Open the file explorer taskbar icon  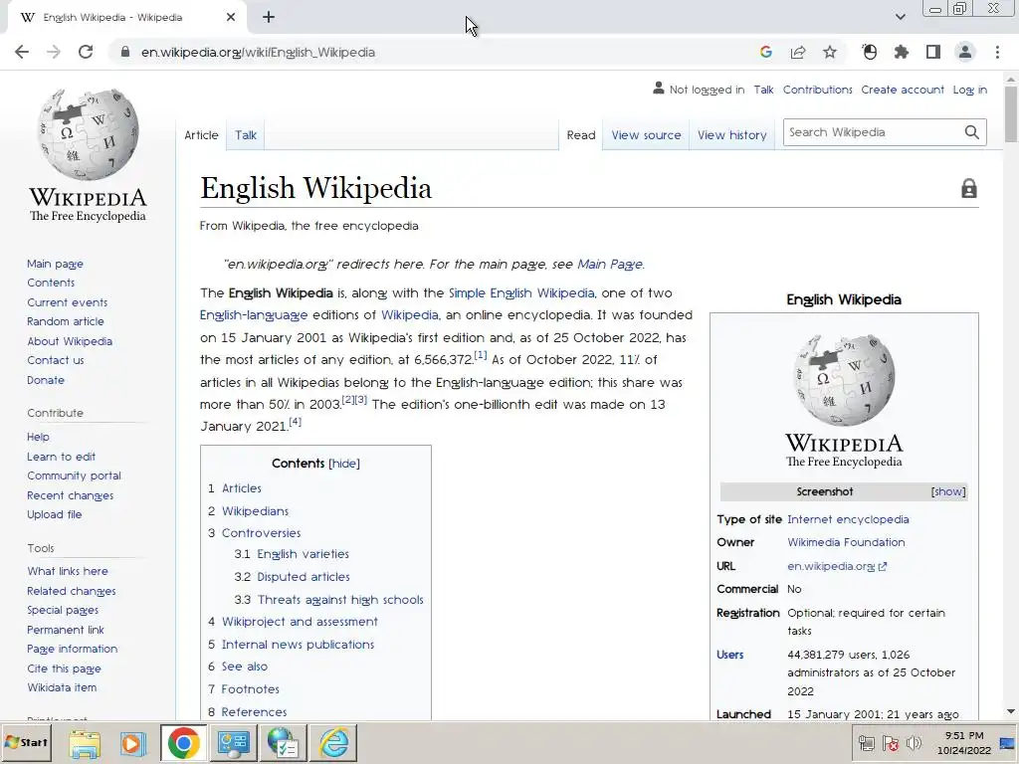tap(86, 743)
